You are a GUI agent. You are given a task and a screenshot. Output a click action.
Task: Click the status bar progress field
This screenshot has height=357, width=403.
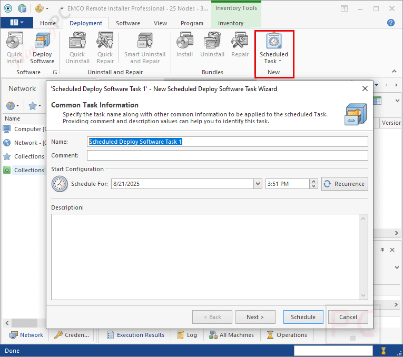pyautogui.click(x=333, y=351)
